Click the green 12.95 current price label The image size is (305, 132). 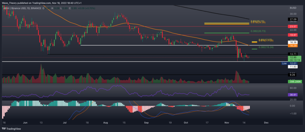(x=294, y=59)
